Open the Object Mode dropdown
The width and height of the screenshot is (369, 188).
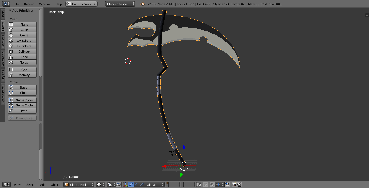[79, 184]
